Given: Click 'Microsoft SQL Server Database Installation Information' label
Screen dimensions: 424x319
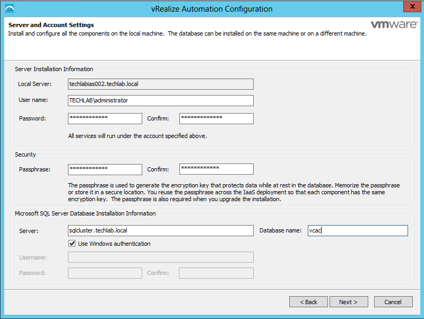Looking at the screenshot, I should 85,213.
